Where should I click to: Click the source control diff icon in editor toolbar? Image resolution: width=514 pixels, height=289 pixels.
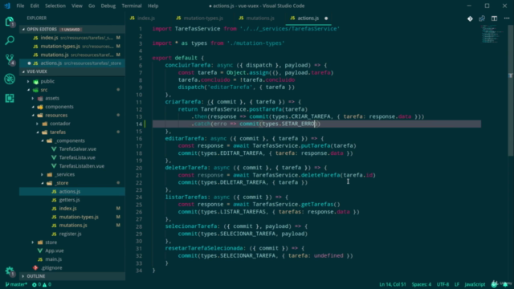[470, 18]
